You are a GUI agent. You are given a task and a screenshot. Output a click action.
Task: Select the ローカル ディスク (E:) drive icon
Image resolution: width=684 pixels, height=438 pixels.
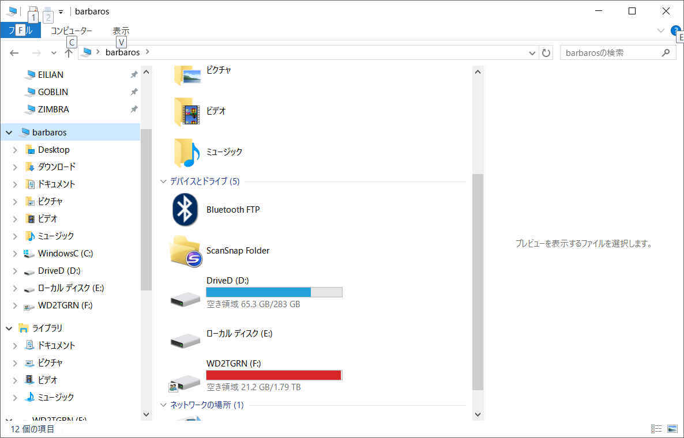pos(185,341)
